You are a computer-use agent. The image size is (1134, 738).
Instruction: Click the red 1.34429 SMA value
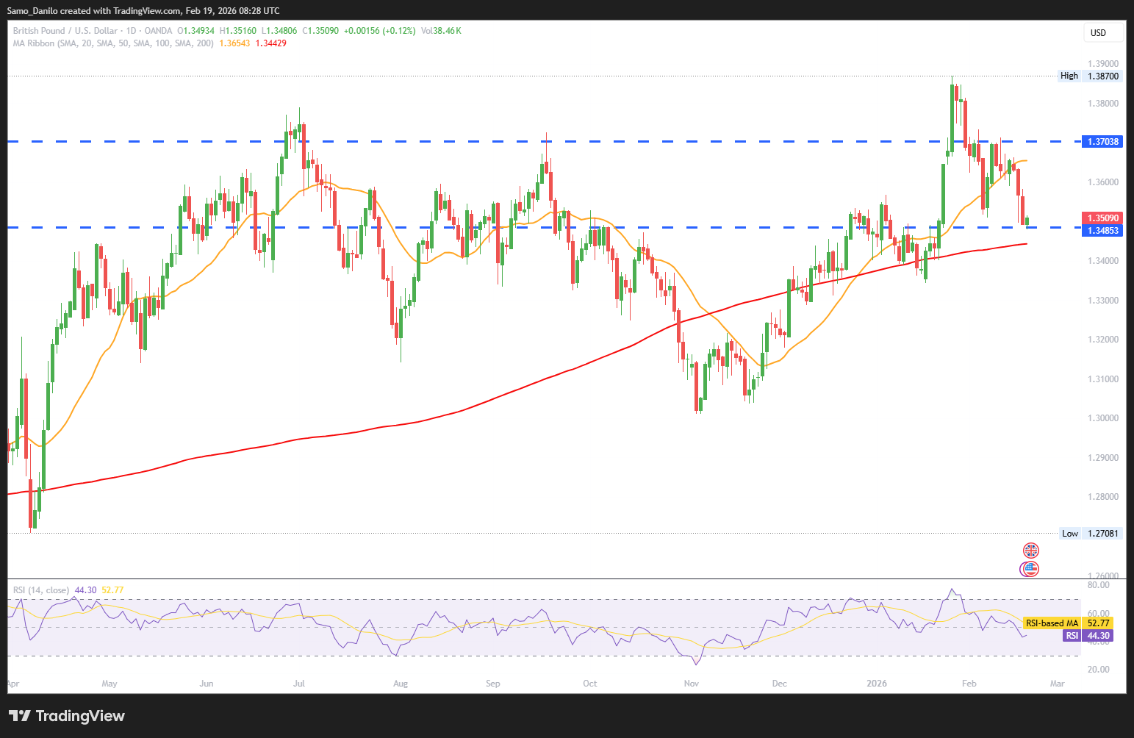(270, 43)
